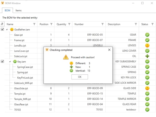The width and height of the screenshot is (156, 117).
Task: Click the orange warning status icon for GlassSide.ipt
Action: tap(147, 88)
